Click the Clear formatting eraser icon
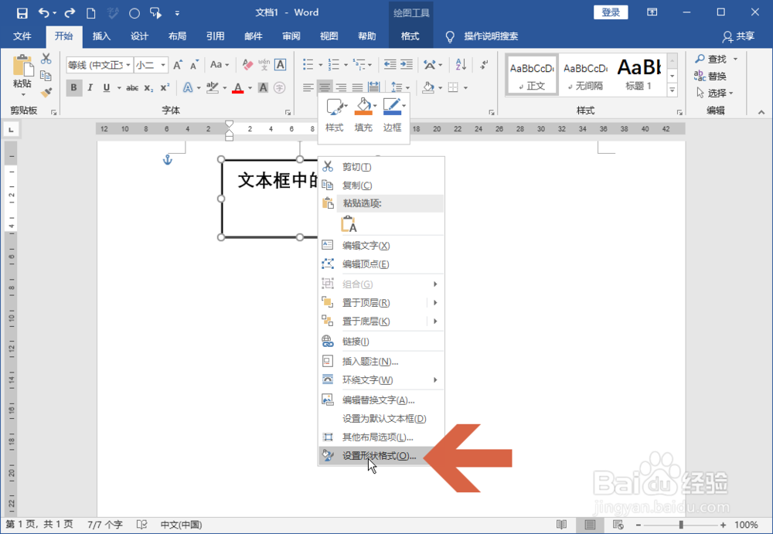The height and width of the screenshot is (534, 773). [x=247, y=65]
